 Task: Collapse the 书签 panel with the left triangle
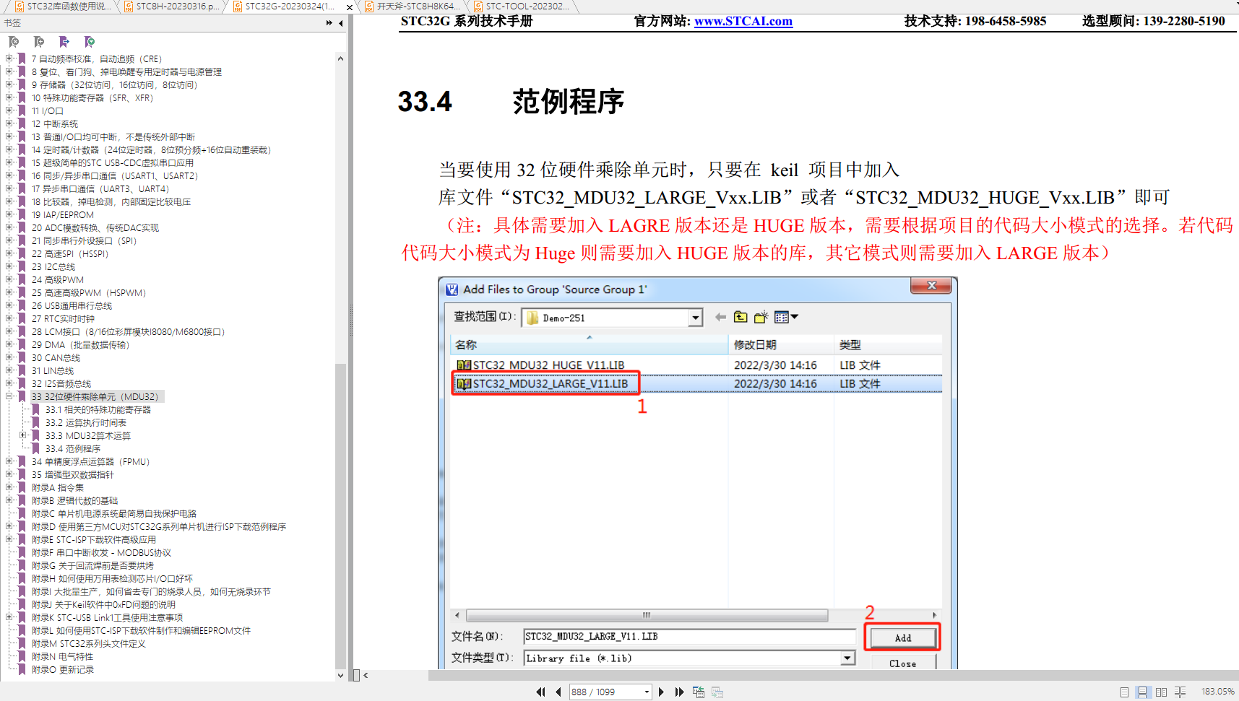[340, 23]
